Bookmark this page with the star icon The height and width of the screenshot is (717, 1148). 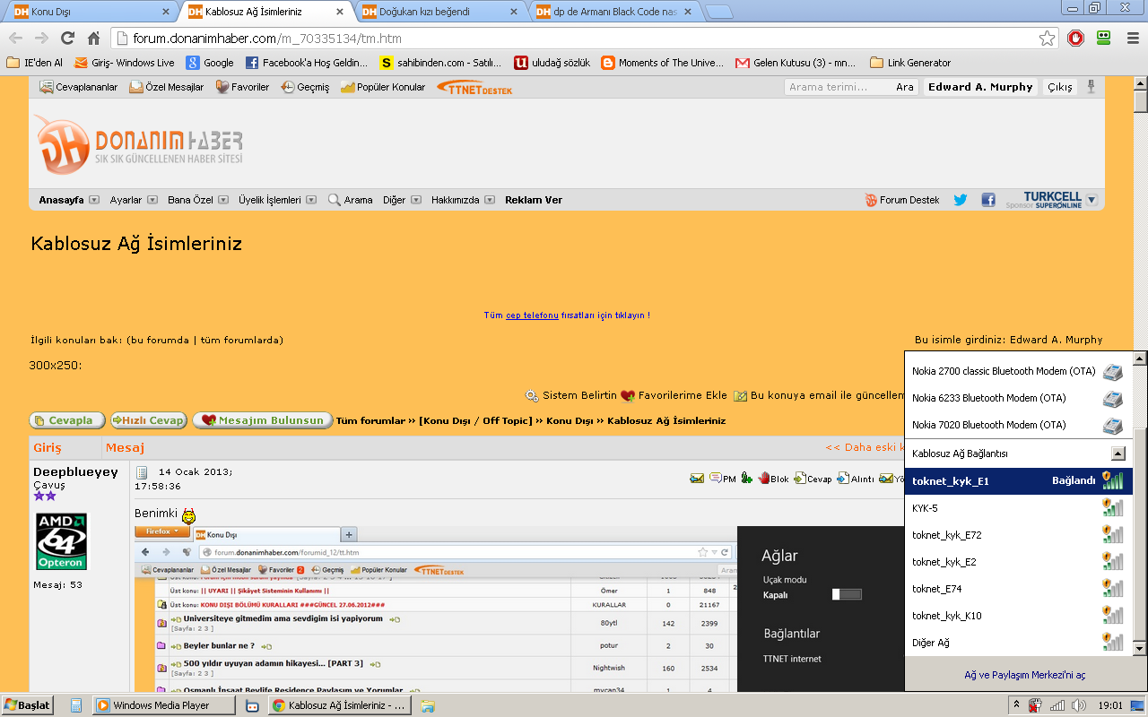point(1047,39)
